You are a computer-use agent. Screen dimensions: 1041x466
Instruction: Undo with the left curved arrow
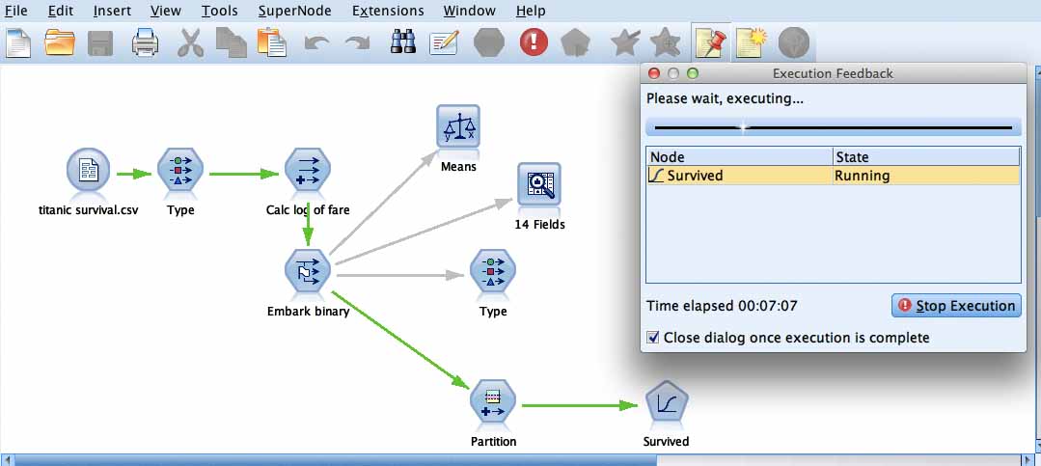pos(316,43)
